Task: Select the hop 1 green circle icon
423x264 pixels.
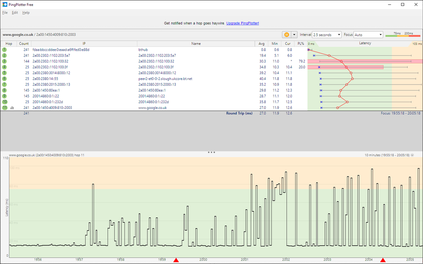Action: pos(5,49)
